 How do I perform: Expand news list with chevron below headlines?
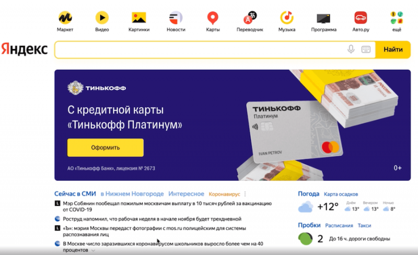coord(93,250)
